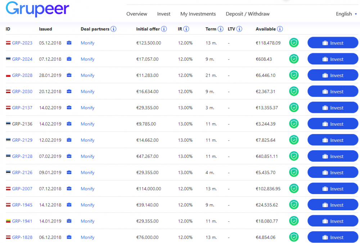Screen dimensions: 360x243
Task: Open the Deposit / Withdraw page
Action: click(248, 14)
